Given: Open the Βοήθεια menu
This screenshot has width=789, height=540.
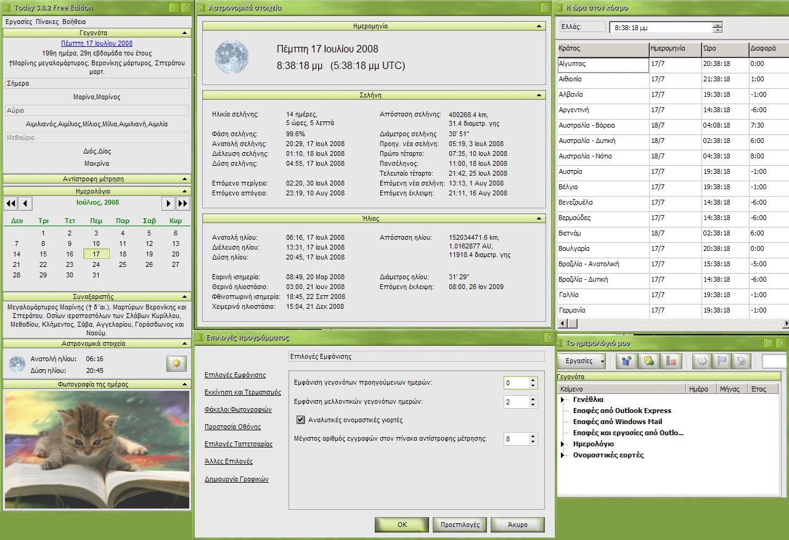Looking at the screenshot, I should [74, 22].
